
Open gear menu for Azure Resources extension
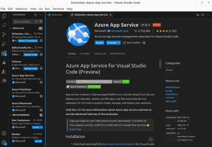point(41,110)
